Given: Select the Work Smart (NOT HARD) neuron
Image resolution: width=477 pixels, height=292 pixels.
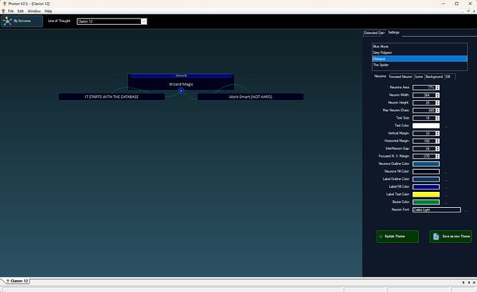Looking at the screenshot, I should click(x=250, y=97).
